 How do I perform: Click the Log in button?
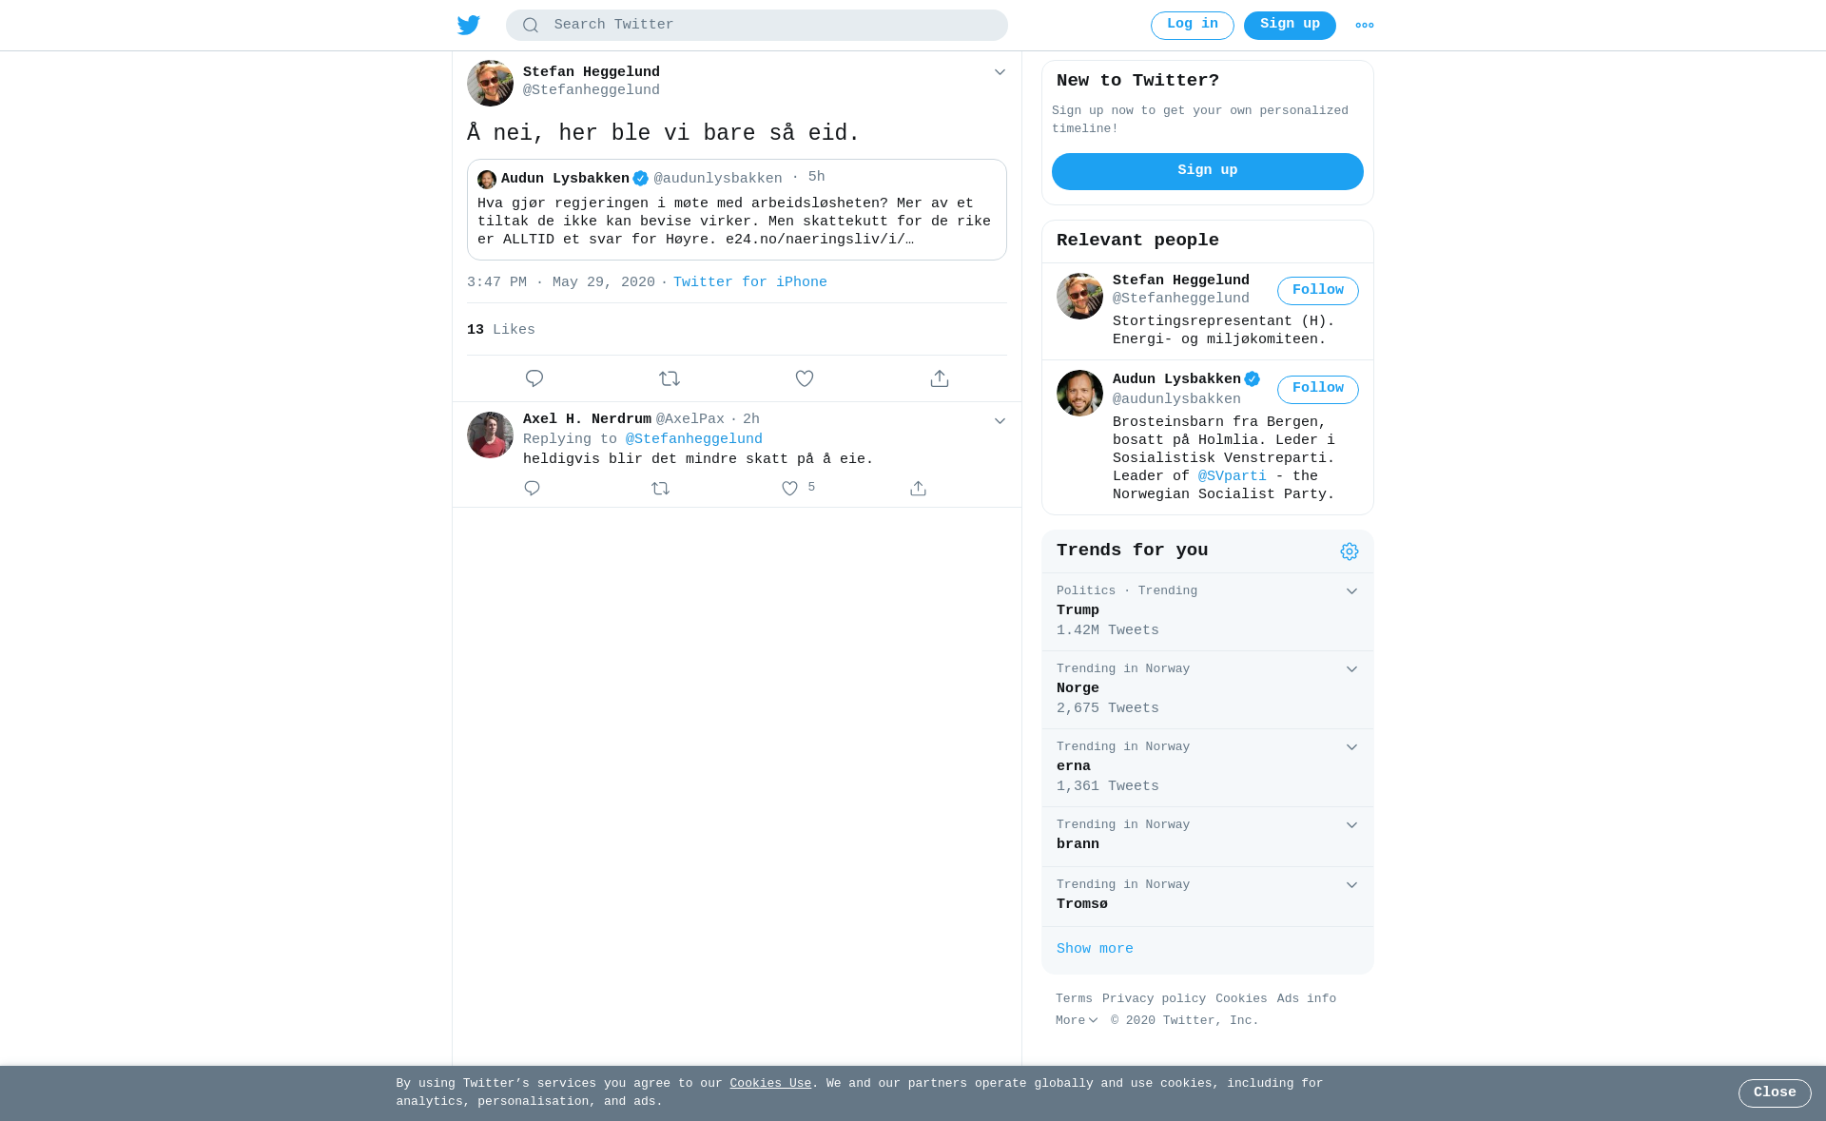(1193, 26)
